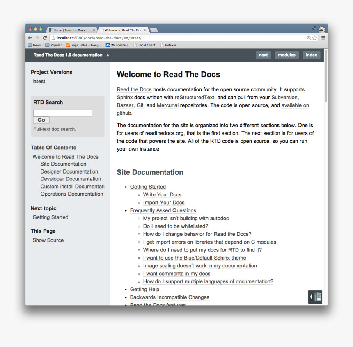This screenshot has height=347, width=353.
Task: Click the incognito spy icon
Action: 321,29
